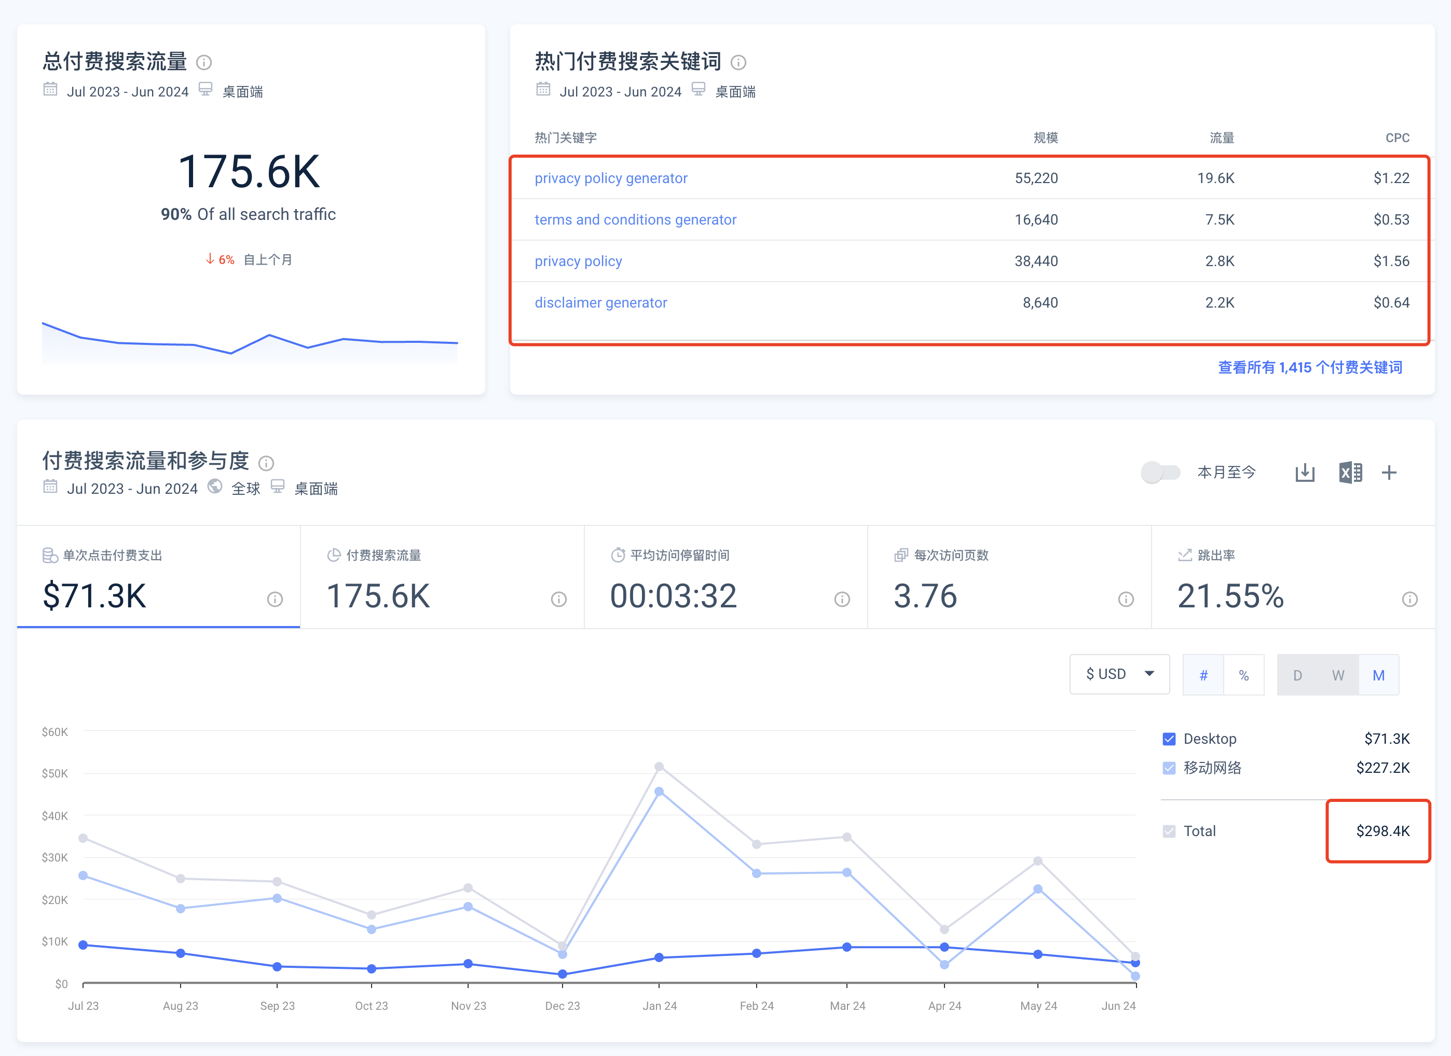Image resolution: width=1451 pixels, height=1056 pixels.
Task: Click info icon beside 热门付费搜索关键词 title
Action: click(738, 62)
